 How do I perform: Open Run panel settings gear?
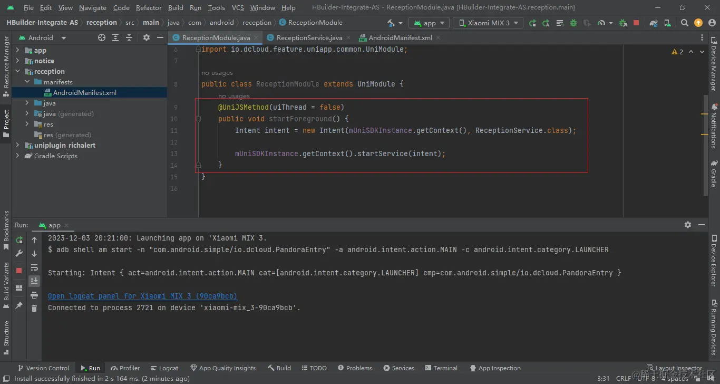[x=688, y=225]
